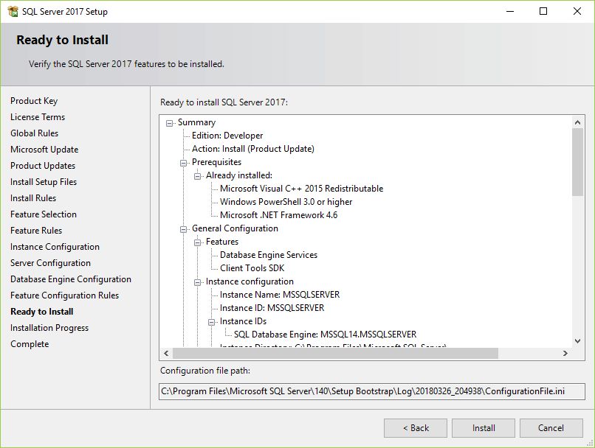Collapse the Already installed node

tap(197, 176)
